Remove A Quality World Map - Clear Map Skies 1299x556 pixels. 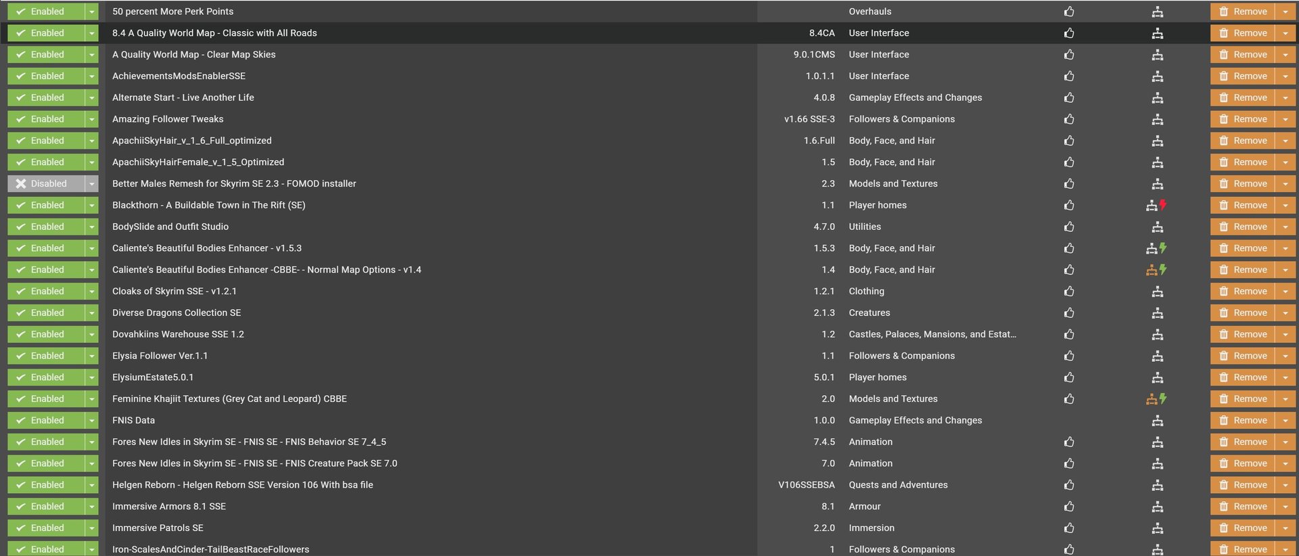click(1243, 54)
